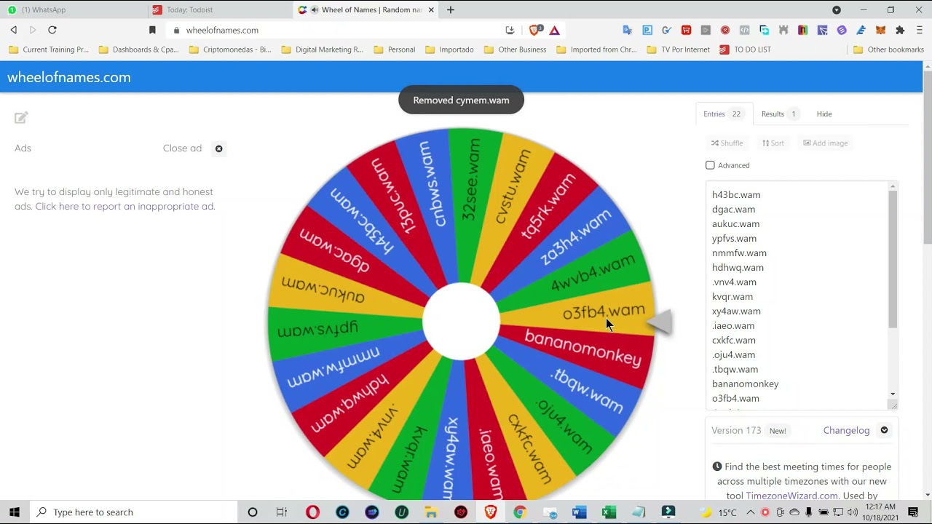Open the notifications action center
932x524 pixels.
pos(913,512)
